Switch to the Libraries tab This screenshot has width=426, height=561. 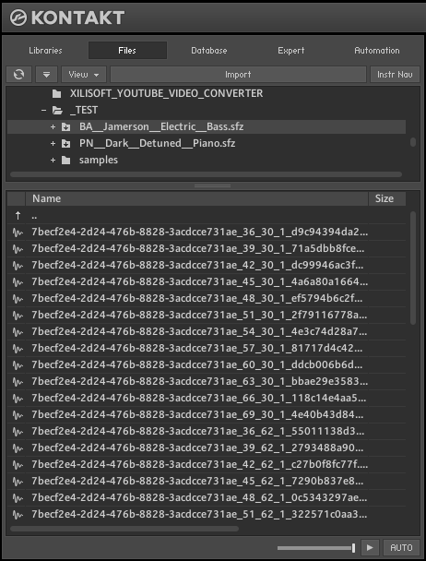(x=45, y=51)
